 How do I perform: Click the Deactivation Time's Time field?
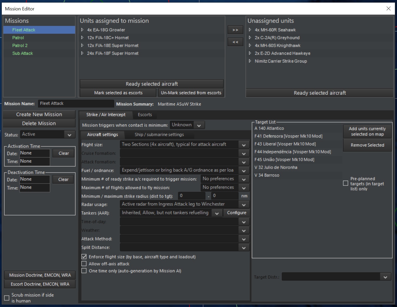coord(35,187)
